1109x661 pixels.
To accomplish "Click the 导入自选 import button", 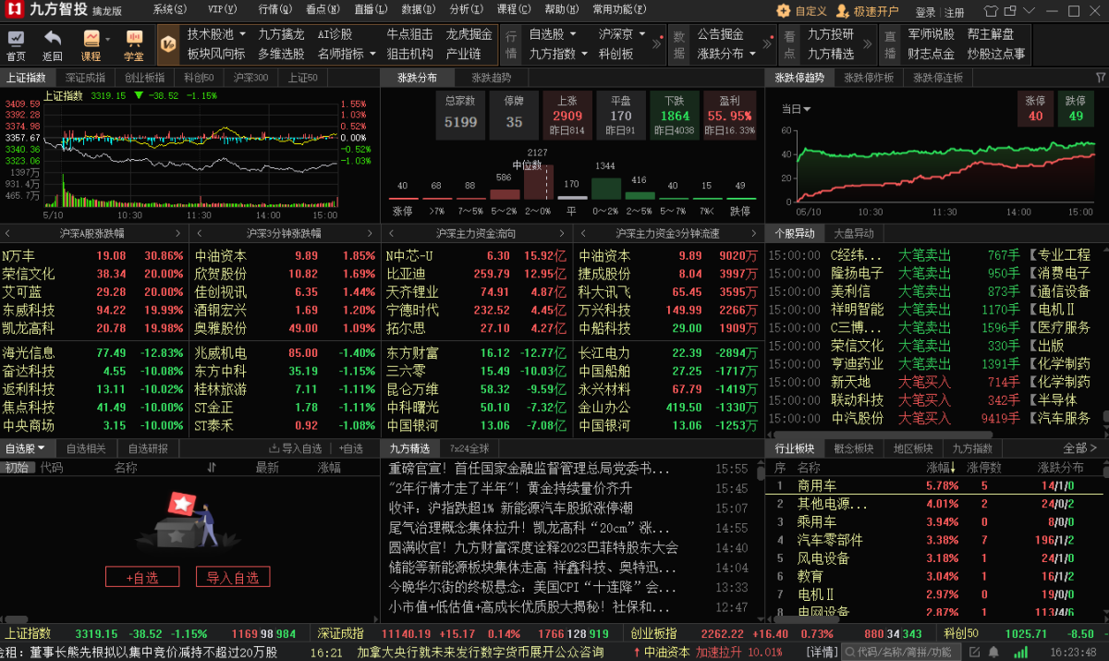I will pyautogui.click(x=232, y=578).
